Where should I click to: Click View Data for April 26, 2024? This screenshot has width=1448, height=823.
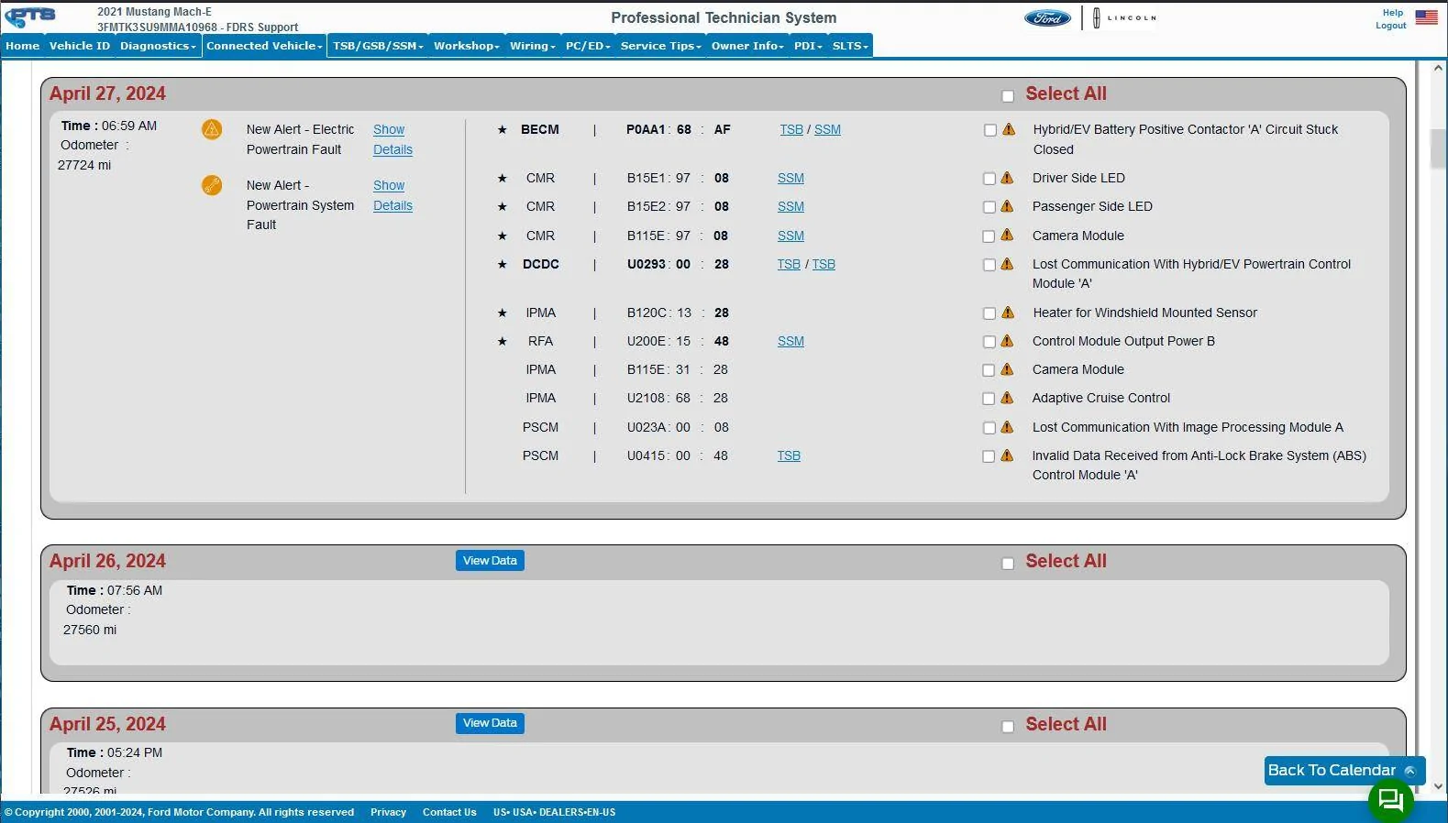coord(490,561)
